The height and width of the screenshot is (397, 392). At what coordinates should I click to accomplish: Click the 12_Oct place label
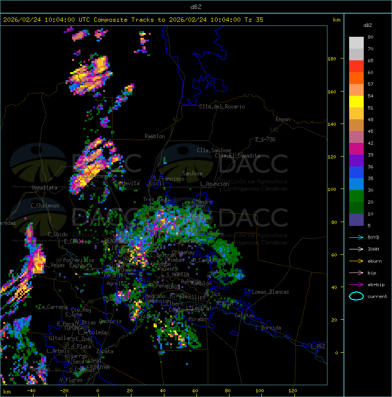212,294
